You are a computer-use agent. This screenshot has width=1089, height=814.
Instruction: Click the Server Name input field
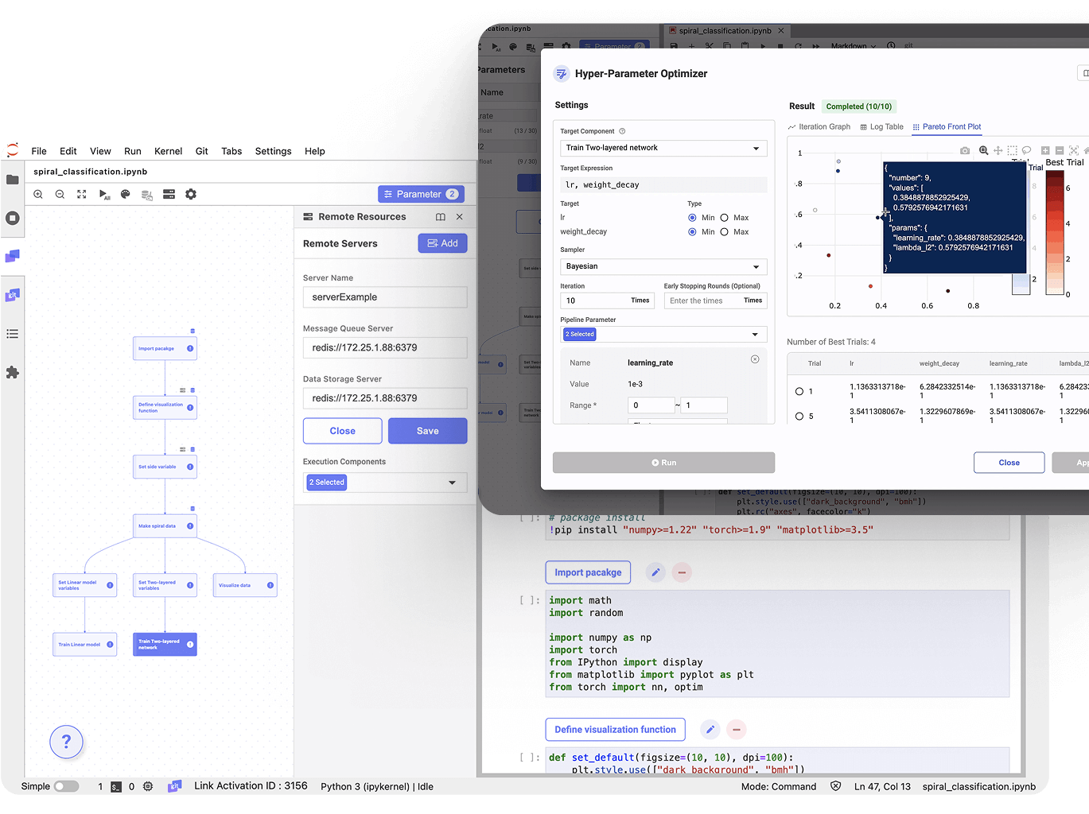pyautogui.click(x=384, y=297)
